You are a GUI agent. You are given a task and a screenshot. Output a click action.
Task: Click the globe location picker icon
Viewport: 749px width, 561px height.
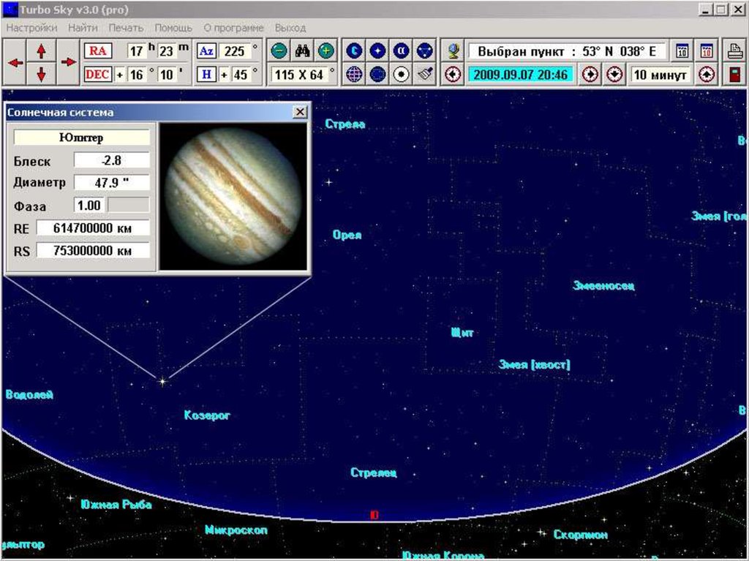coord(453,51)
